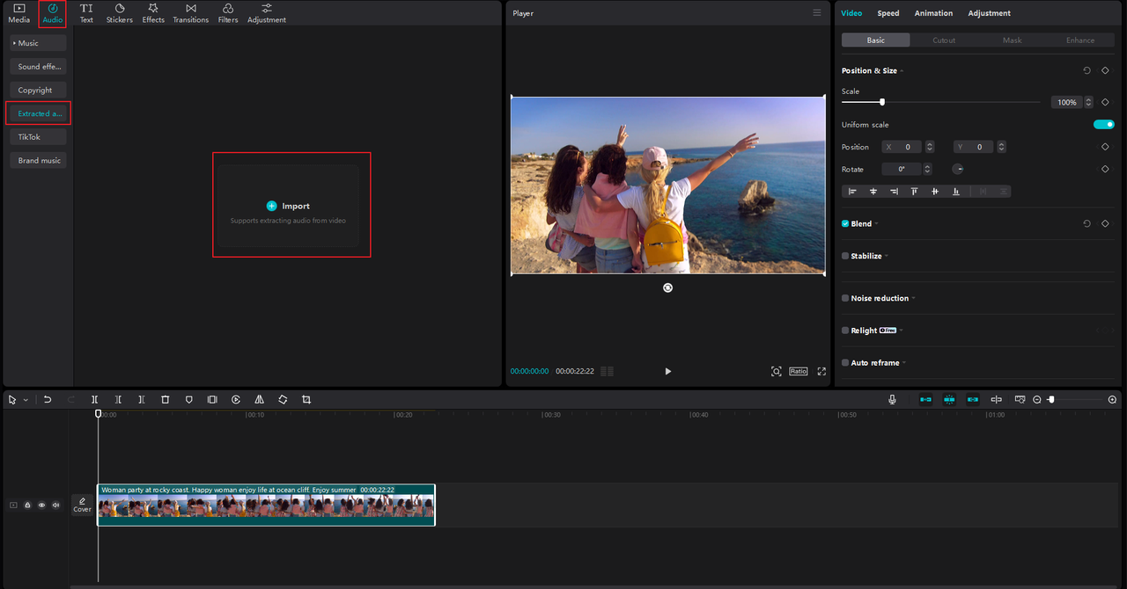
Task: Reset Position & Size with the reset arrow
Action: [x=1086, y=70]
